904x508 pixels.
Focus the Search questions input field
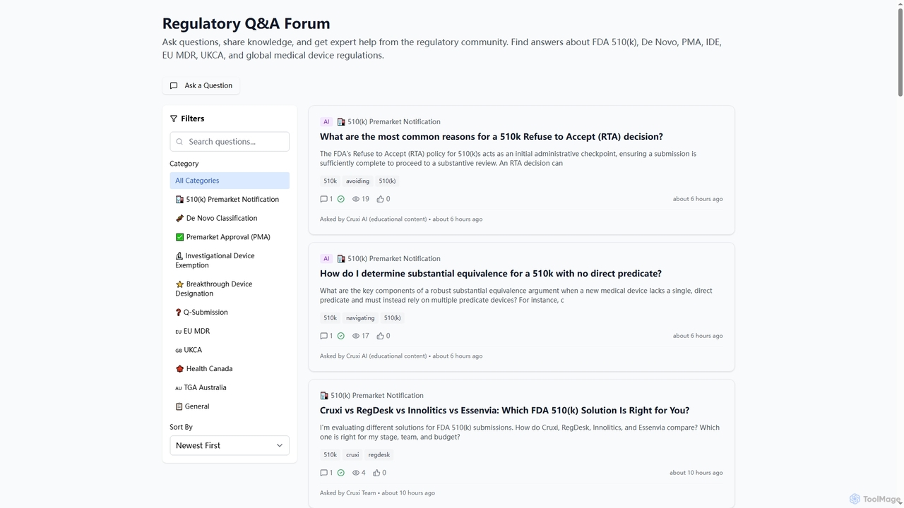click(x=230, y=141)
